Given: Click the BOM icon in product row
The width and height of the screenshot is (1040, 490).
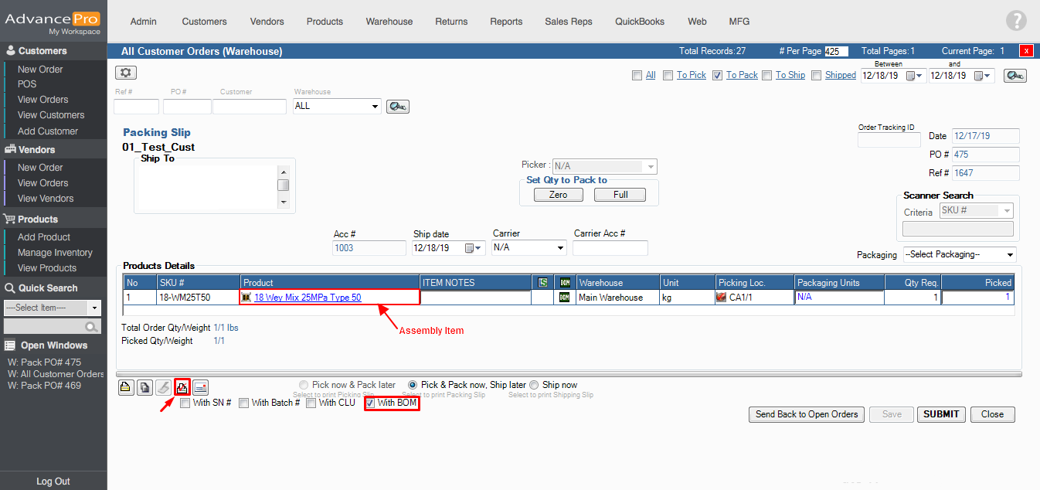Looking at the screenshot, I should [x=565, y=298].
